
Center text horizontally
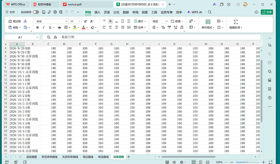pyautogui.click(x=110, y=27)
